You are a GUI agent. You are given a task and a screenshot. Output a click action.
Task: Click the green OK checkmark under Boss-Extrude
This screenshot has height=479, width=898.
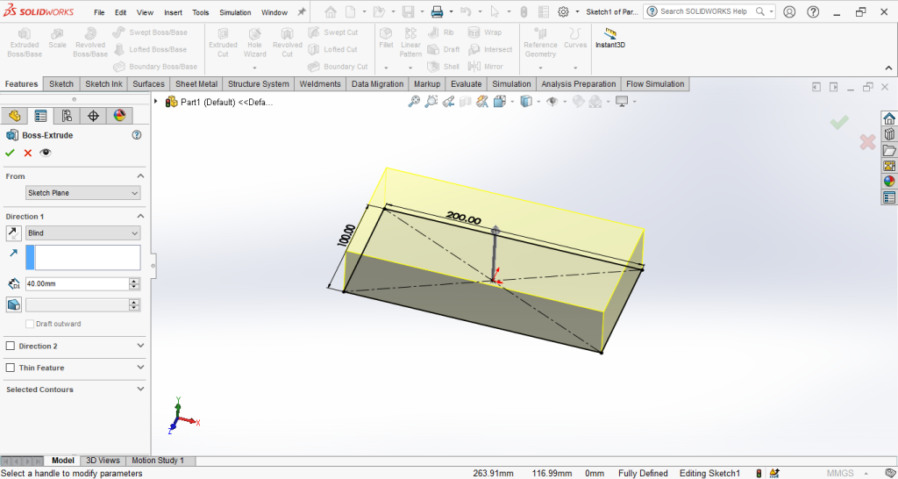pos(10,153)
